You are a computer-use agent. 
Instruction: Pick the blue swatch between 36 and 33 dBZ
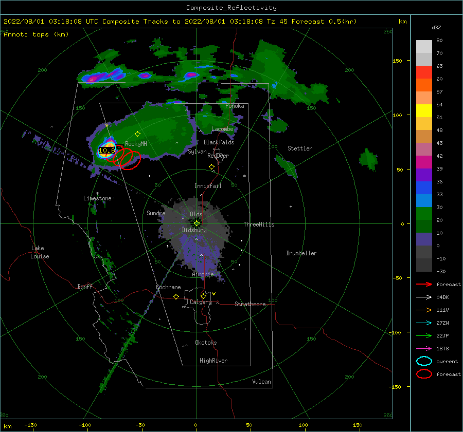click(424, 187)
